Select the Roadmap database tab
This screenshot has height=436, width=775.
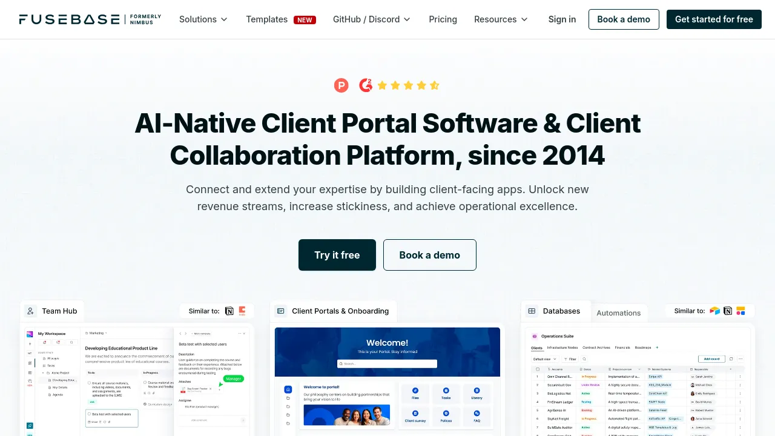[x=643, y=348]
